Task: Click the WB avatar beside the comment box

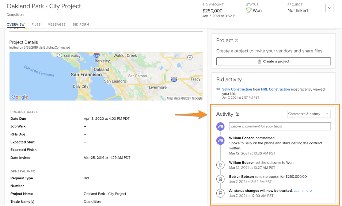Action: click(220, 126)
